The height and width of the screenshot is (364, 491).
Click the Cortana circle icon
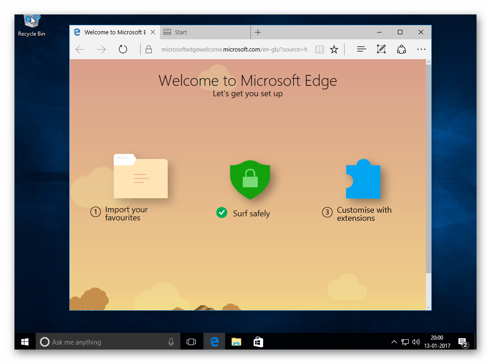[44, 342]
